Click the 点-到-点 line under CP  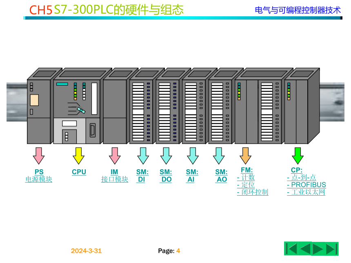(x=302, y=177)
